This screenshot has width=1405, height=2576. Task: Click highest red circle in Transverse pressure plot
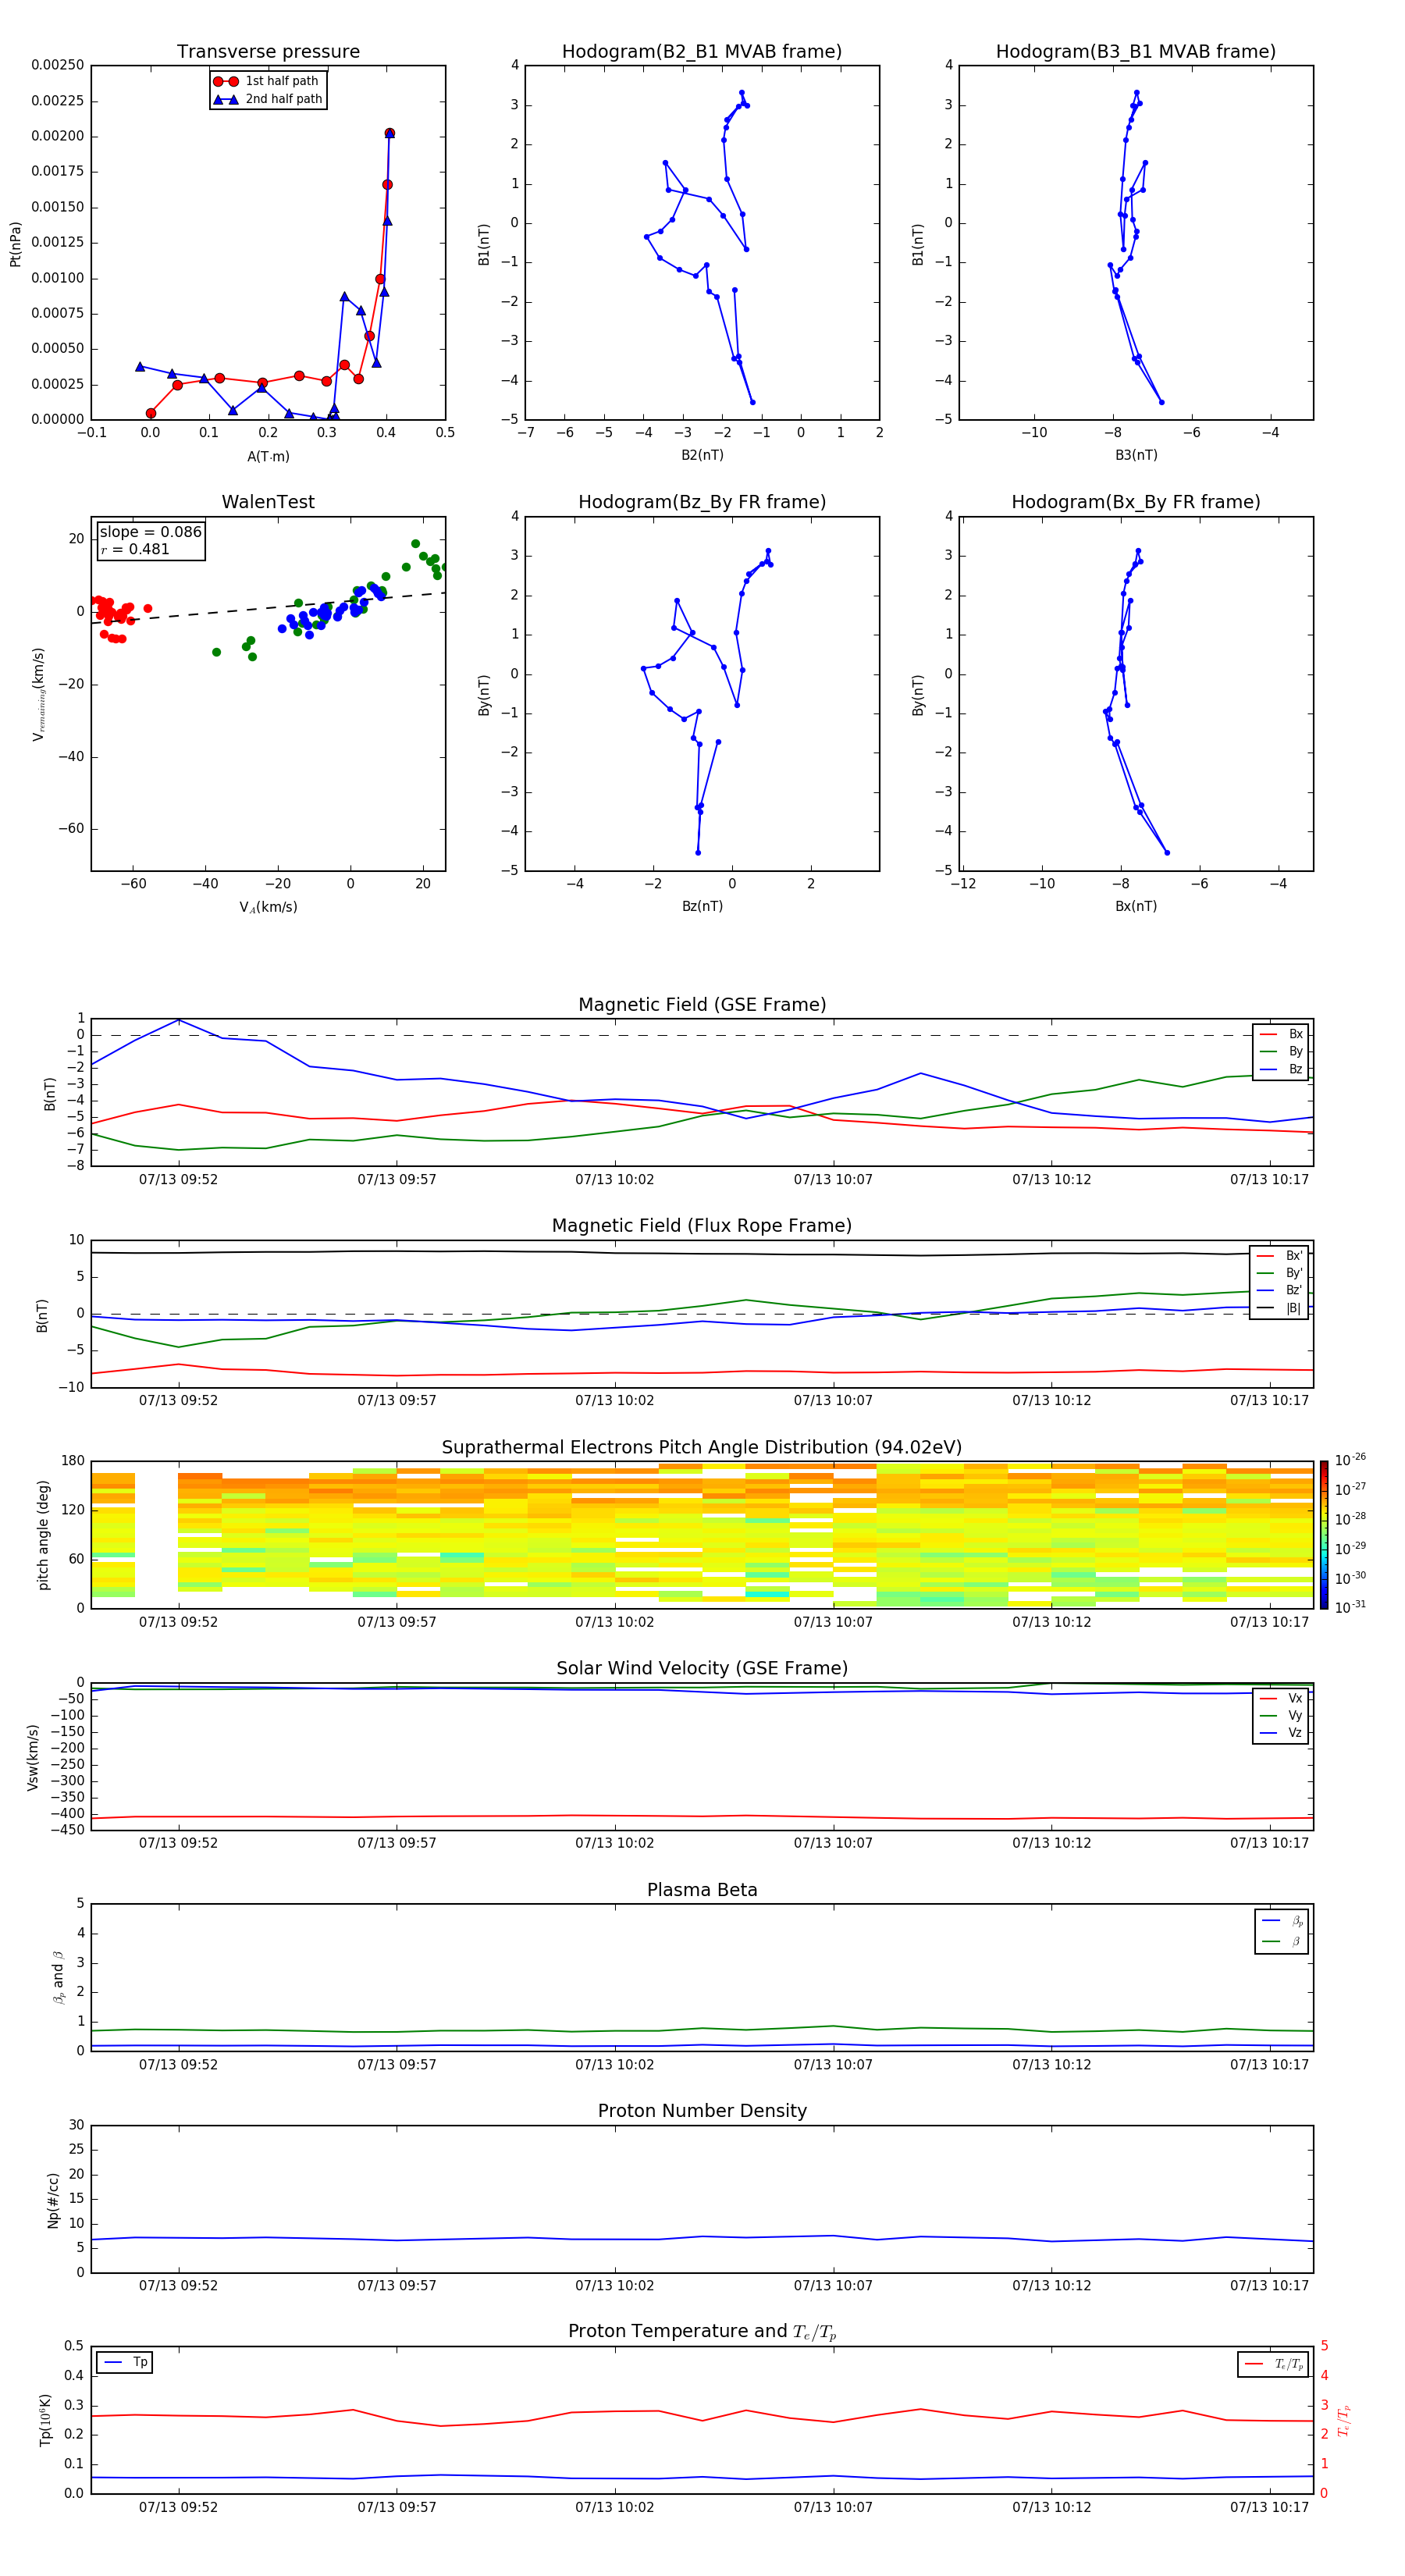389,133
